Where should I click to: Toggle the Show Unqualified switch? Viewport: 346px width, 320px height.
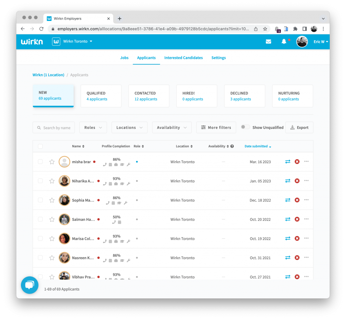245,127
